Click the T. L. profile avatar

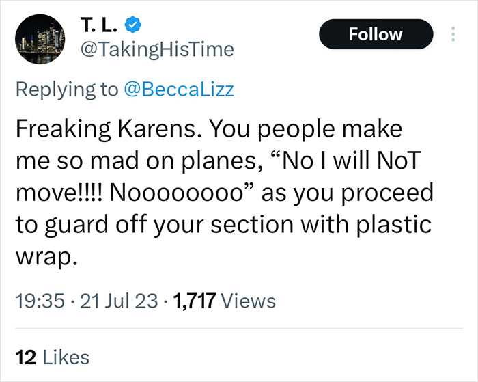[x=39, y=38]
